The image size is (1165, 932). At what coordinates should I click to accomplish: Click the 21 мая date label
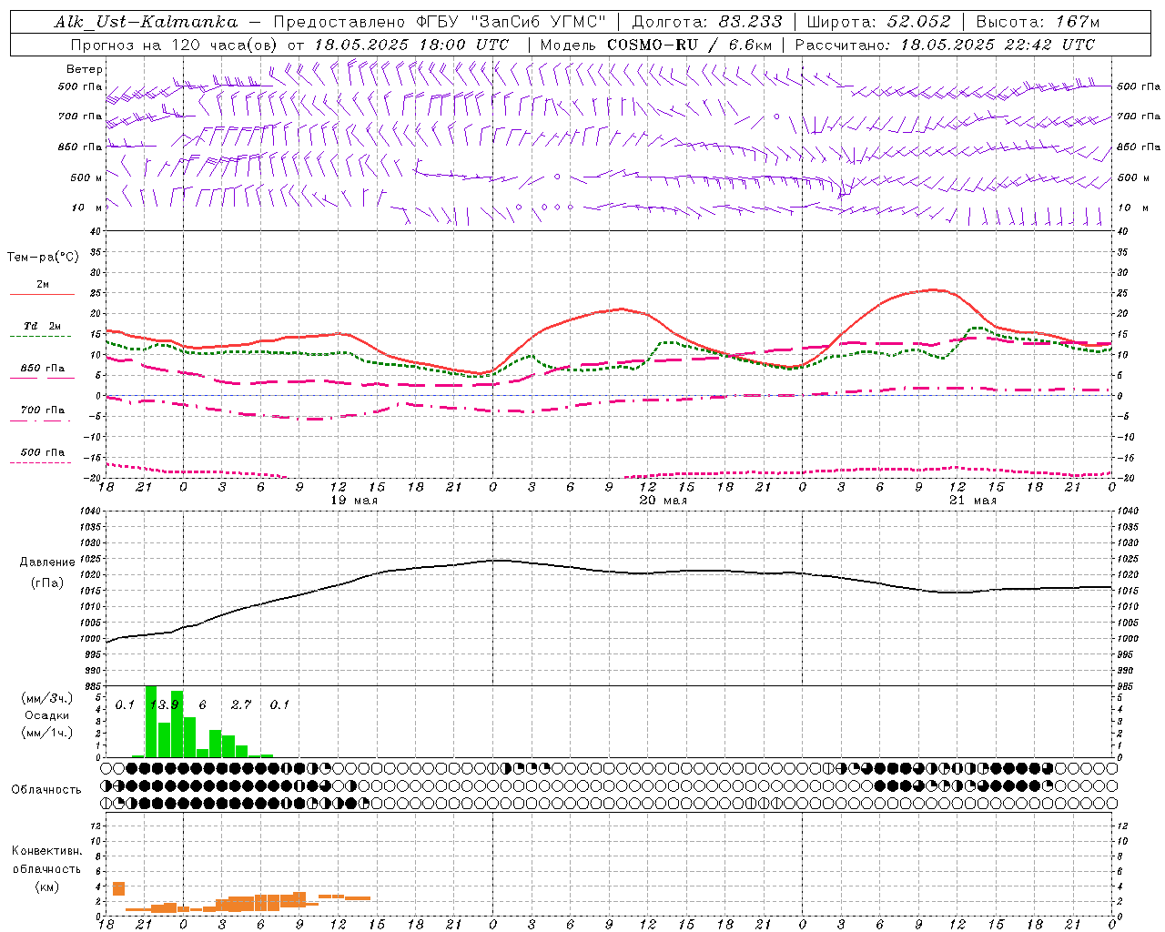(972, 501)
